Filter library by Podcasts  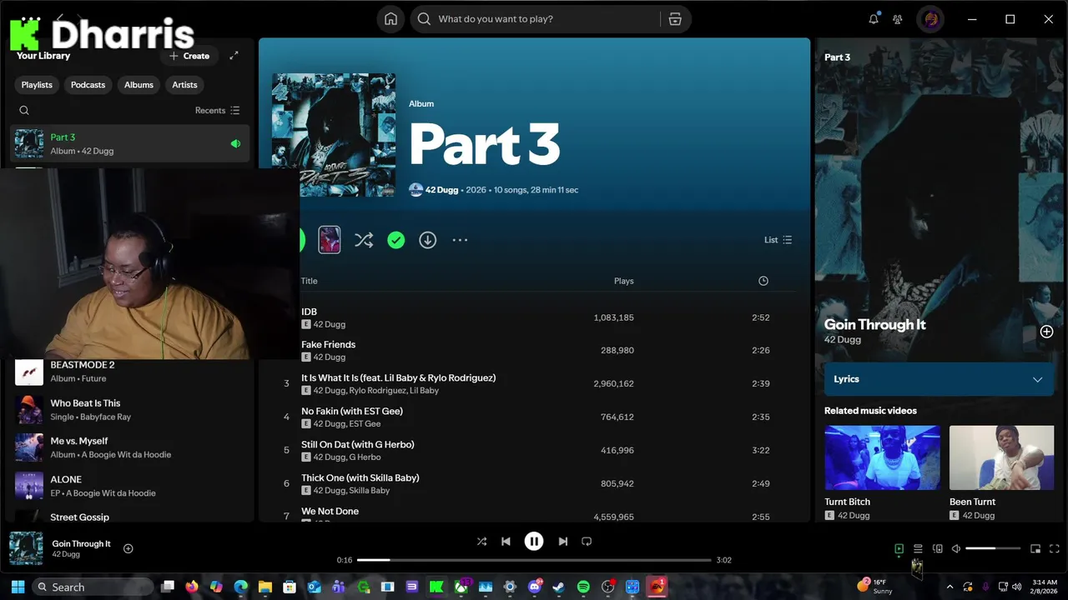[88, 85]
